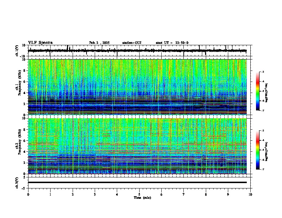Click time axis tick label "9"

click(x=228, y=194)
